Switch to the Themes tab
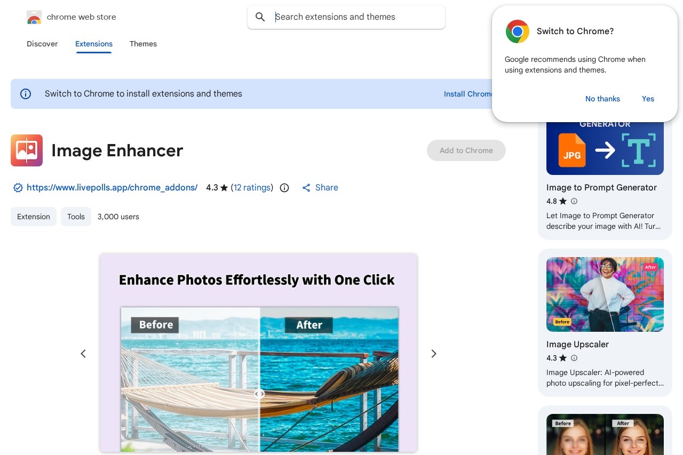 (143, 44)
